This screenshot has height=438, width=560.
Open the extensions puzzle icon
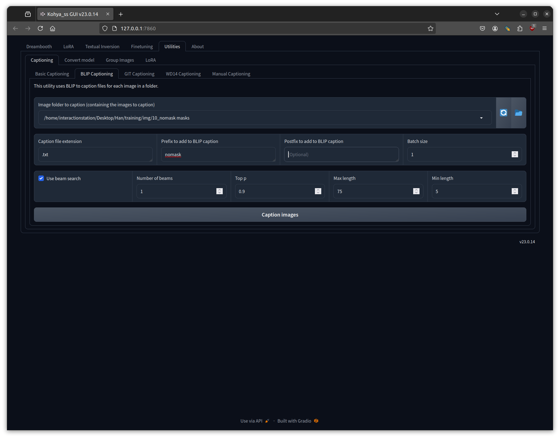(x=520, y=28)
